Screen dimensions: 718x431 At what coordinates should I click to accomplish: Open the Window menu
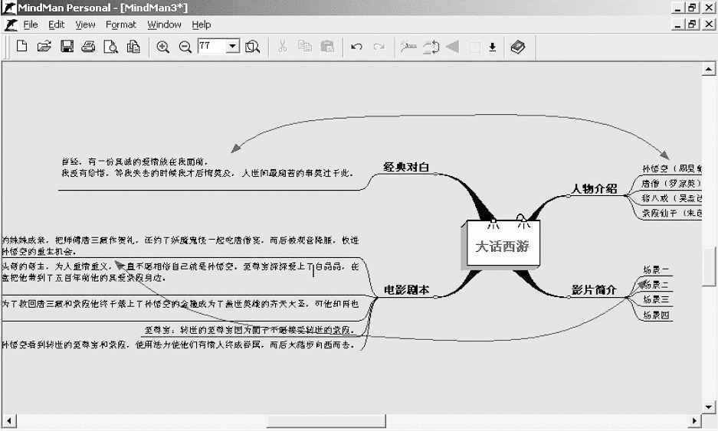164,24
